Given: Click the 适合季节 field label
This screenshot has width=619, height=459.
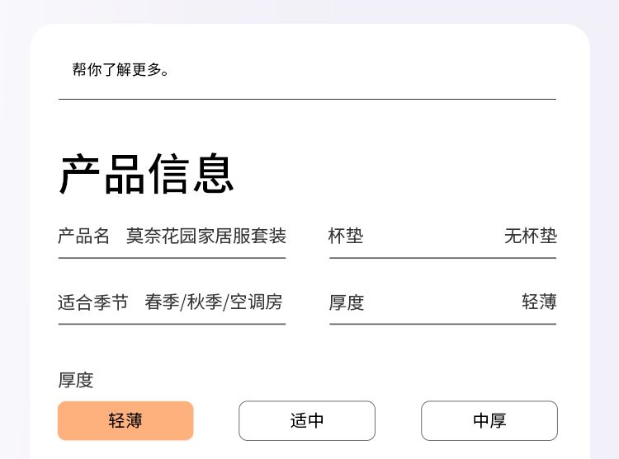Looking at the screenshot, I should (93, 302).
